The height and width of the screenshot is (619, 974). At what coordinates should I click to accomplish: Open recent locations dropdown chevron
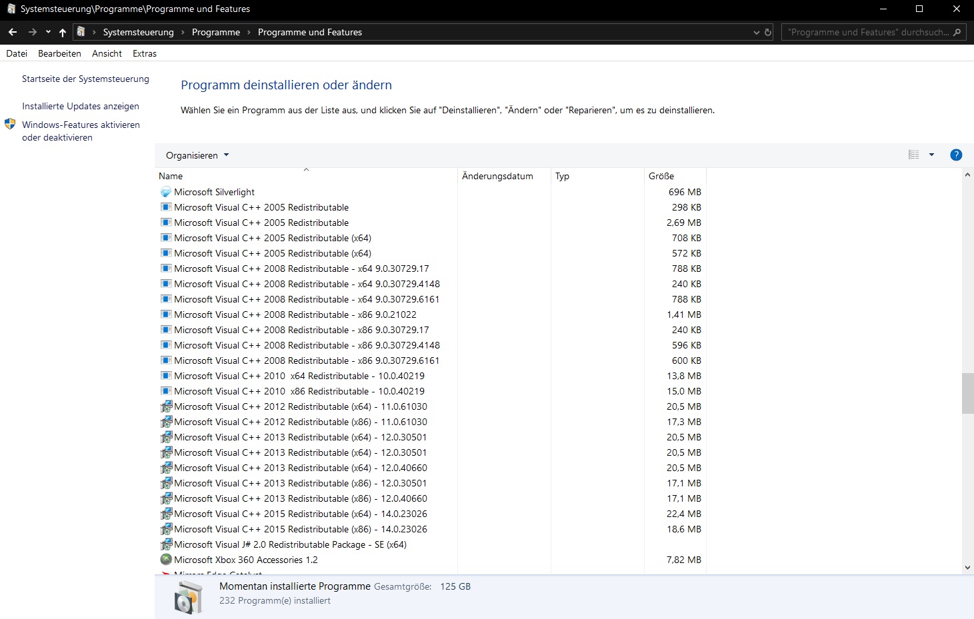pyautogui.click(x=48, y=32)
